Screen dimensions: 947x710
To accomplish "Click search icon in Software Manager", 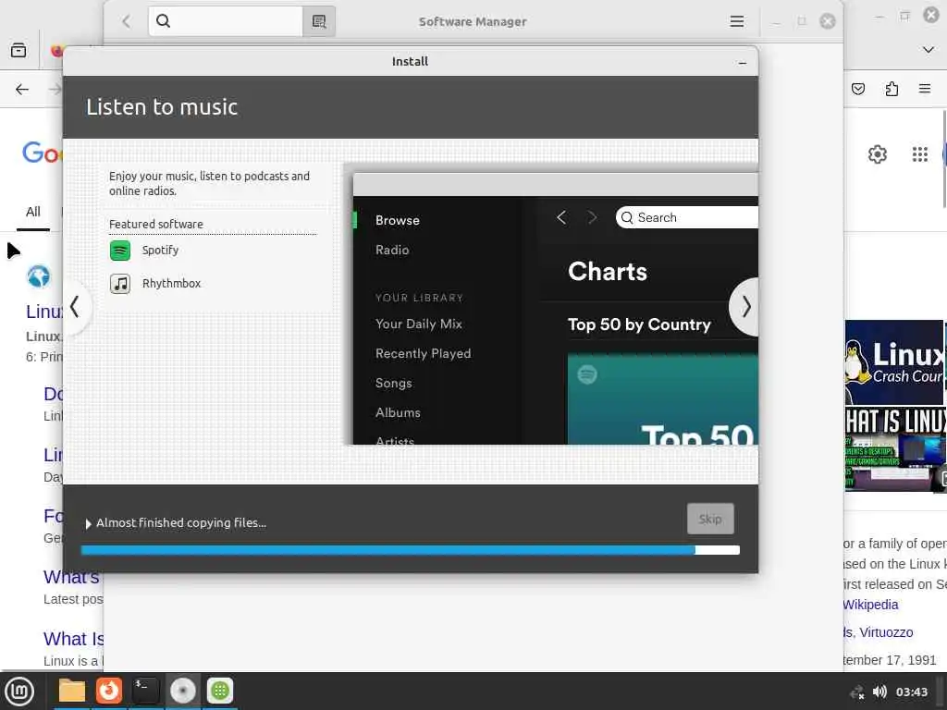I will (x=163, y=21).
